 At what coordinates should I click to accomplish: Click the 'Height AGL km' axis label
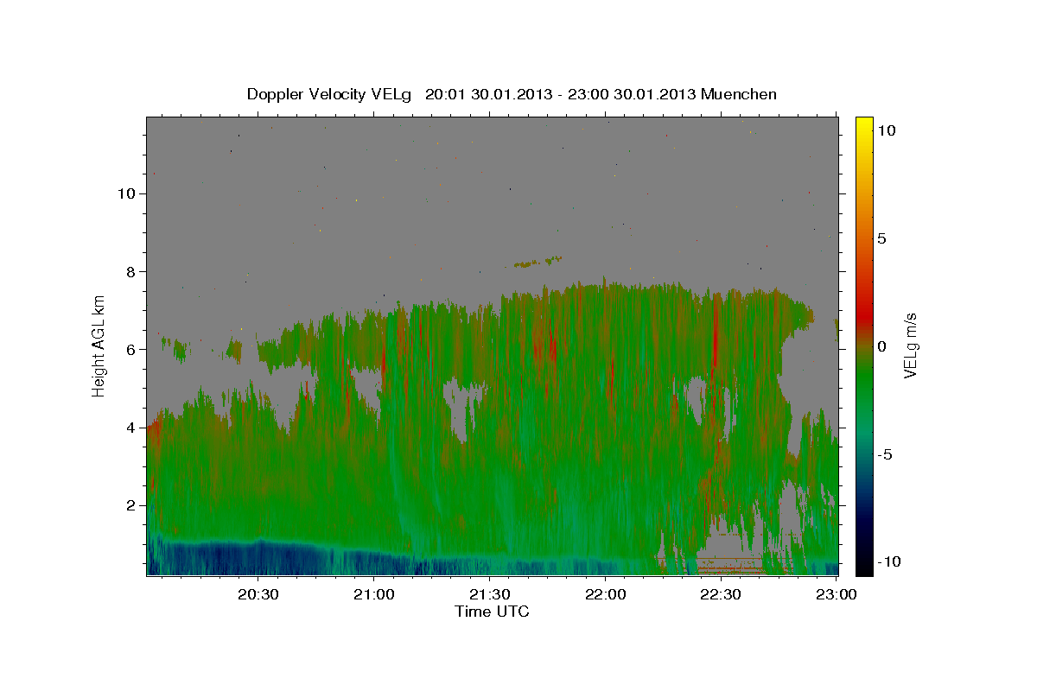[99, 345]
